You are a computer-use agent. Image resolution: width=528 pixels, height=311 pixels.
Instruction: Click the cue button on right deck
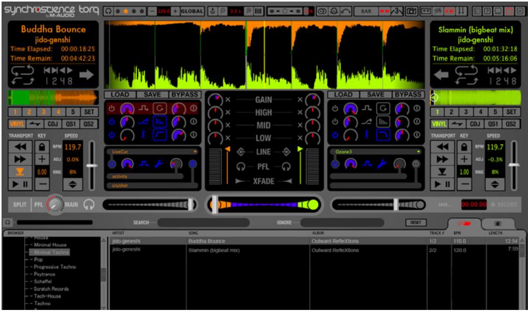443,172
